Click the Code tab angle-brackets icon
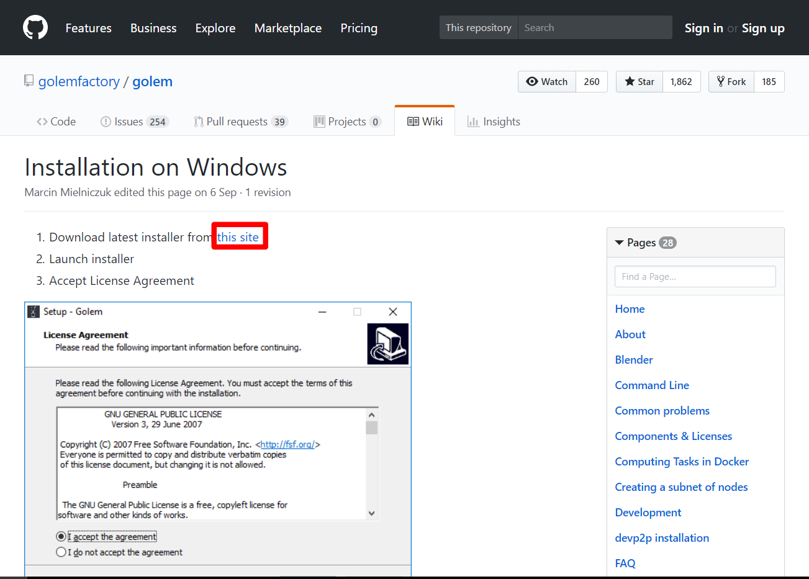The width and height of the screenshot is (809, 579). pos(42,122)
